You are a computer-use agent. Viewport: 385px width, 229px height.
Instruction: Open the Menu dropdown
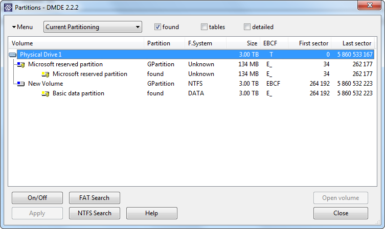pos(22,27)
